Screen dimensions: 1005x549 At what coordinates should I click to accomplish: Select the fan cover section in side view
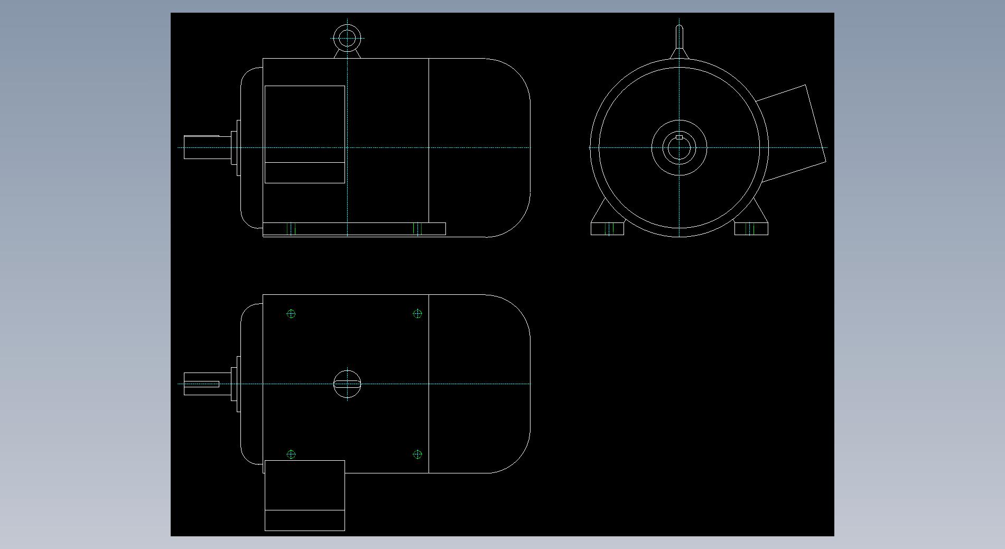point(479,147)
